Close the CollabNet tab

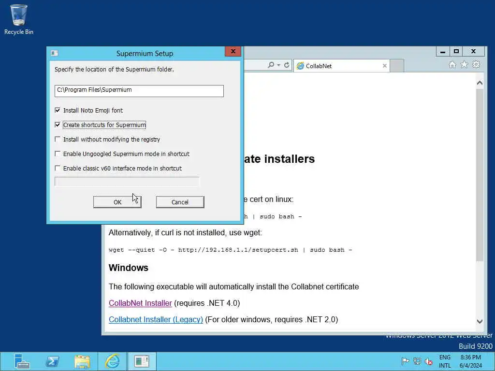384,66
